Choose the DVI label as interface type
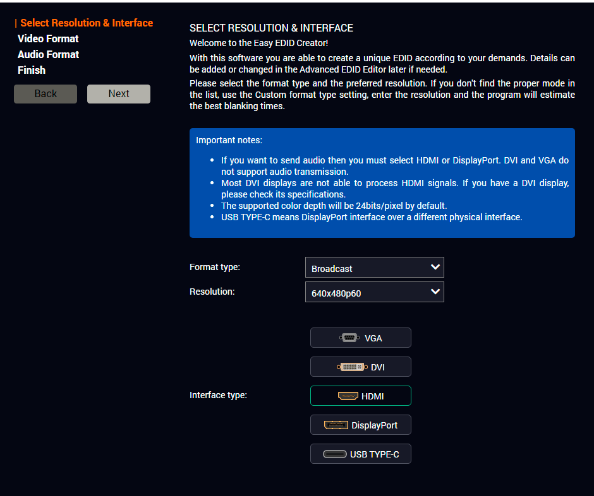Image resolution: width=594 pixels, height=496 pixels. [x=377, y=367]
